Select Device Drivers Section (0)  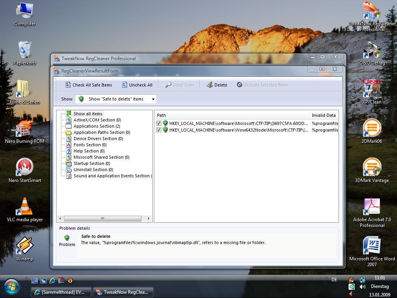[98, 139]
